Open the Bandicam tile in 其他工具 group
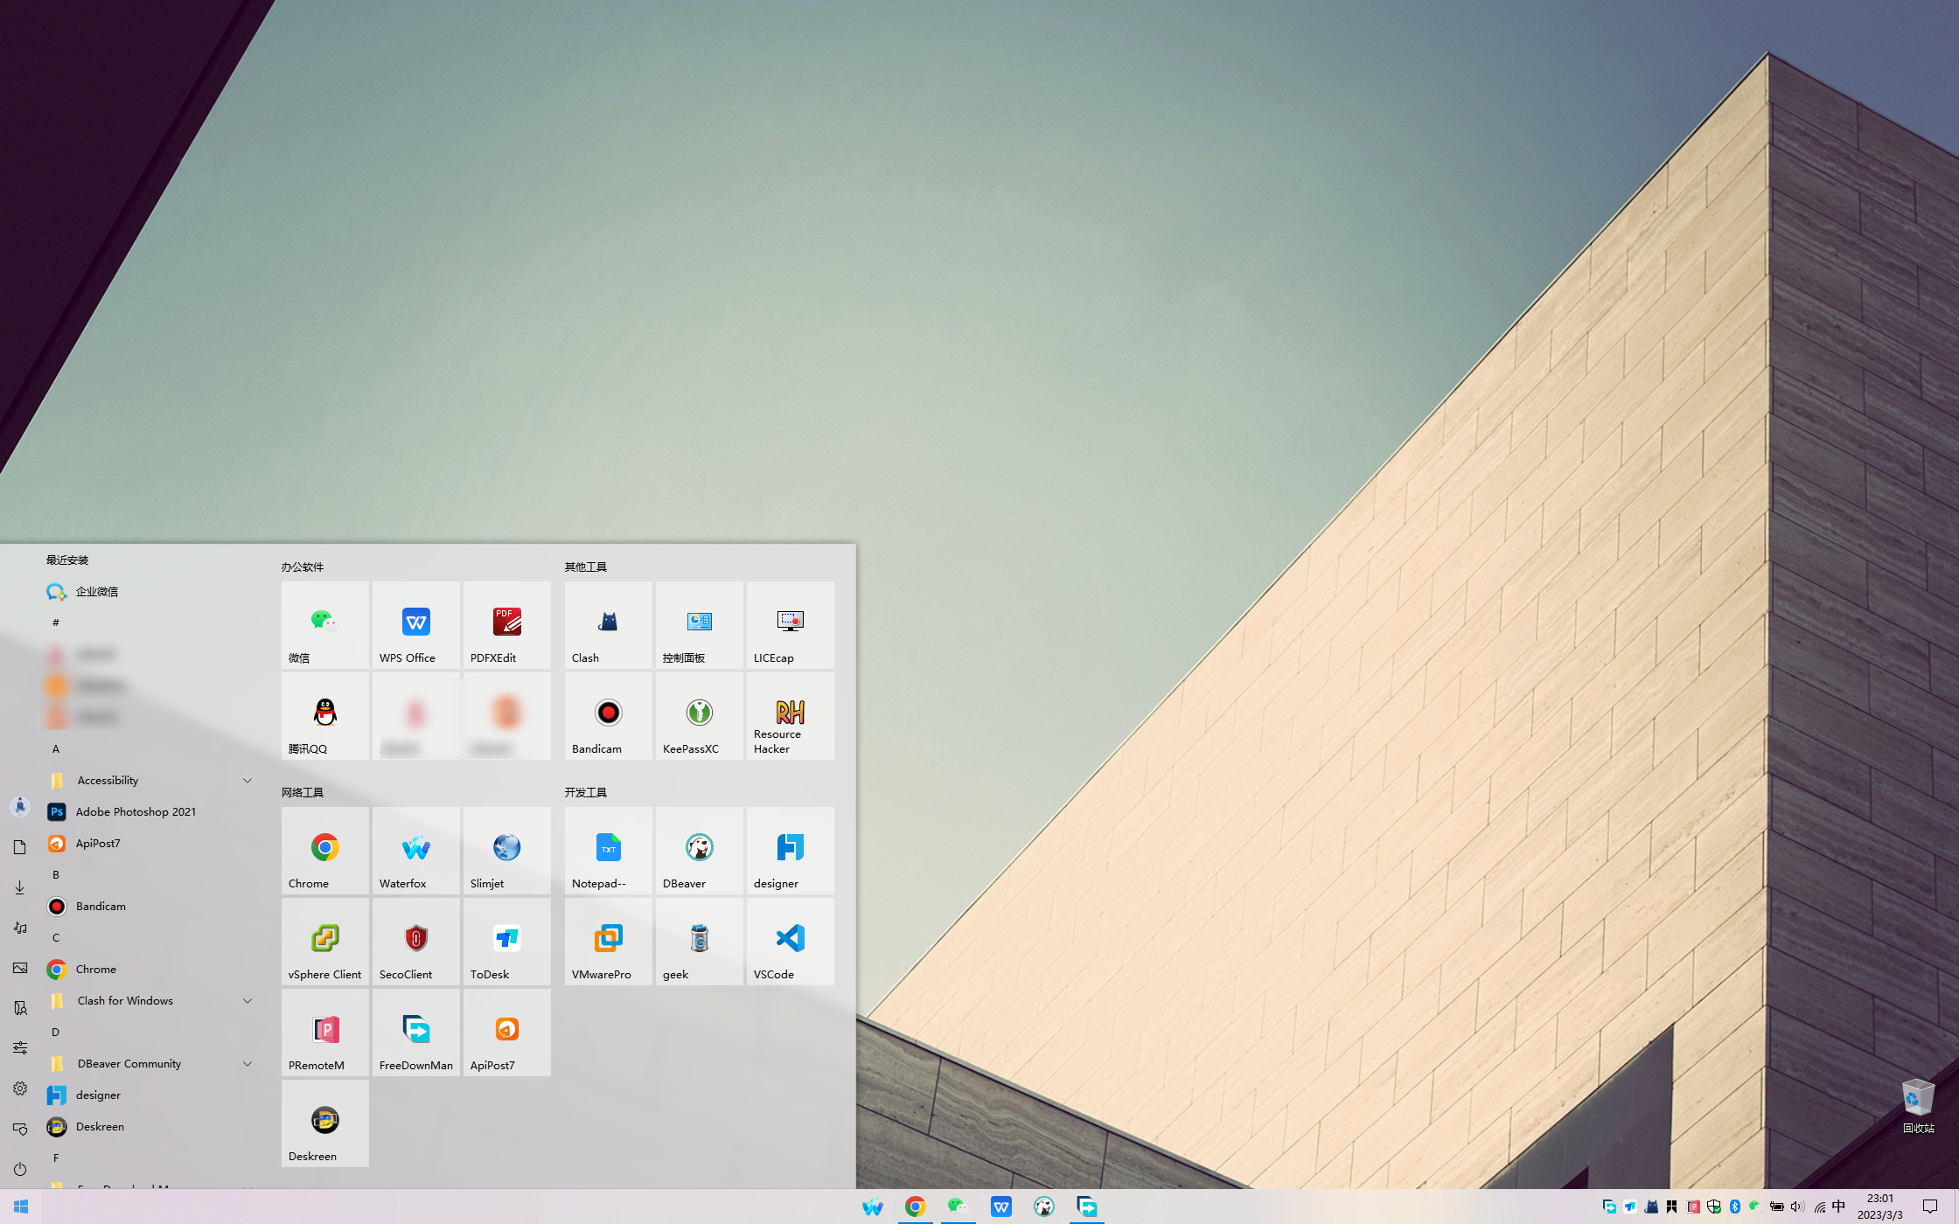This screenshot has width=1959, height=1224. (x=608, y=716)
